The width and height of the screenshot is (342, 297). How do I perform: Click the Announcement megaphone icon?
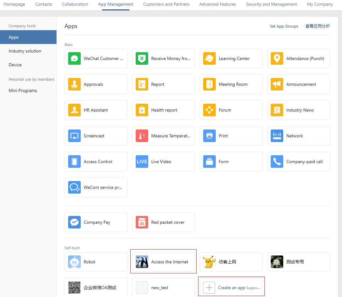point(277,84)
